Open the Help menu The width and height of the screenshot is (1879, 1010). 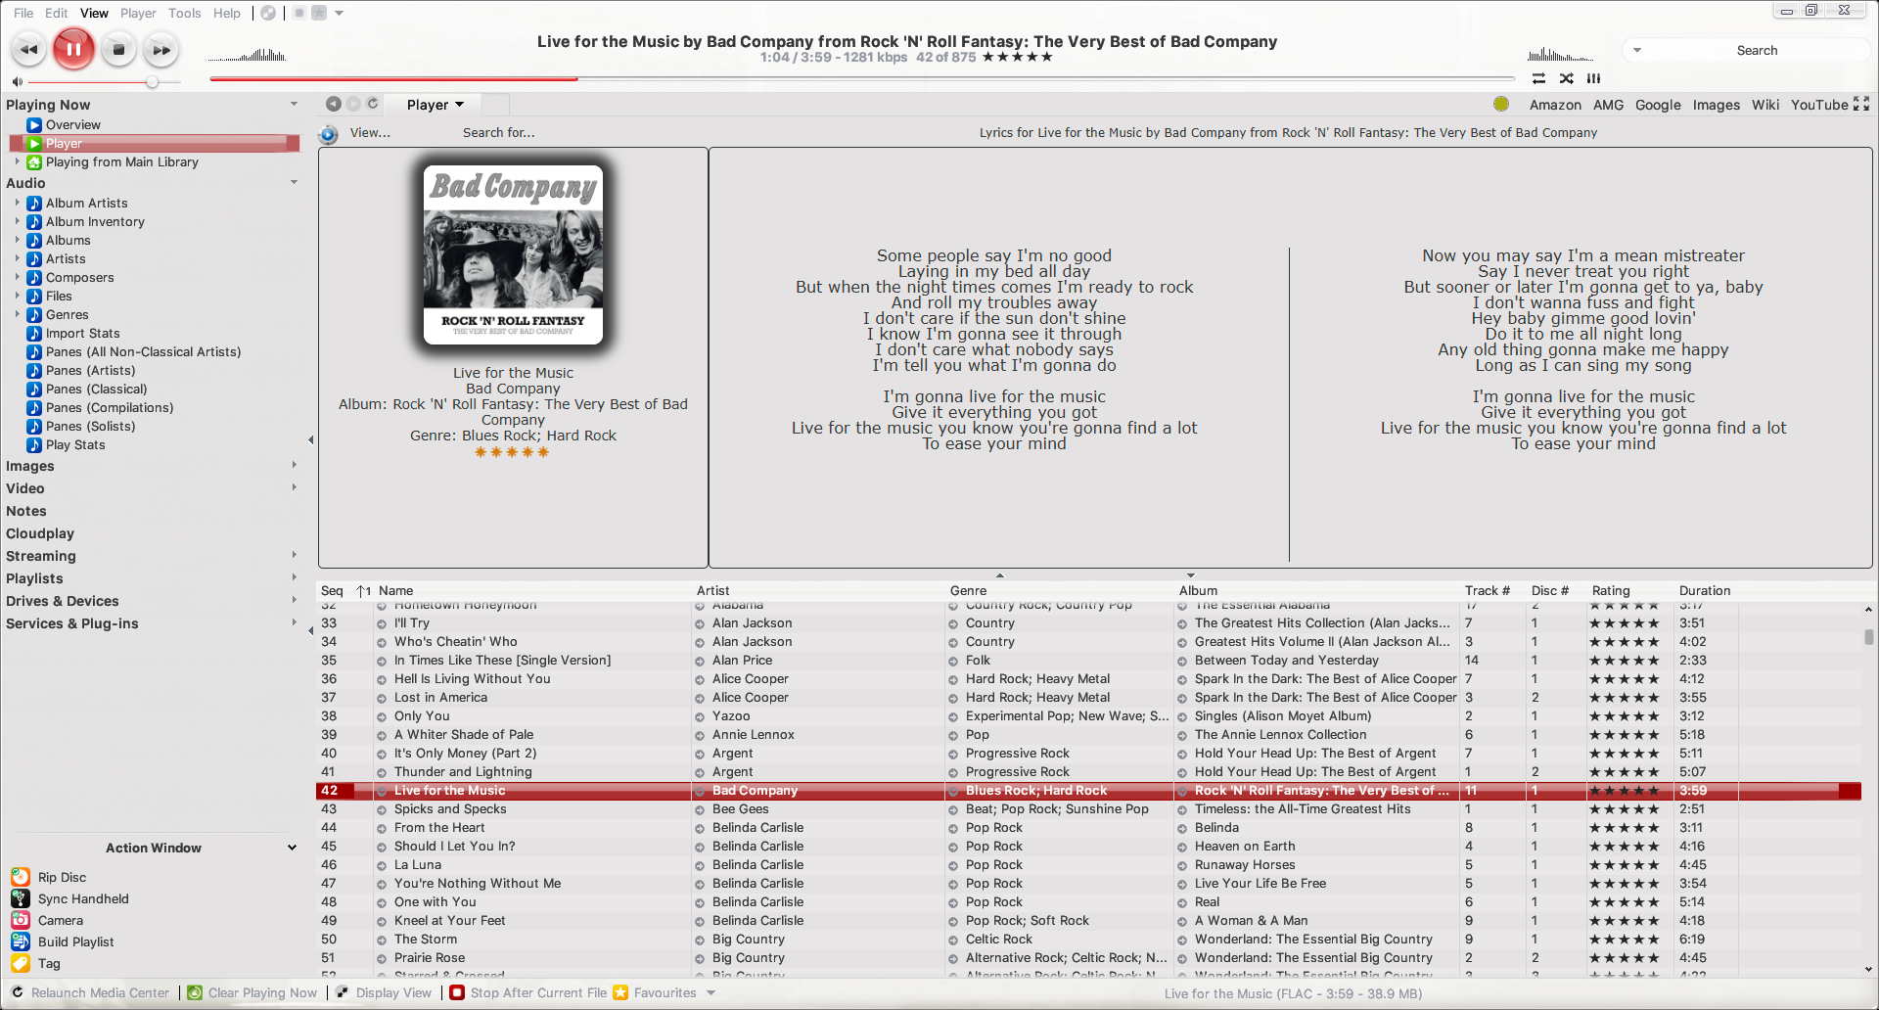pos(227,13)
